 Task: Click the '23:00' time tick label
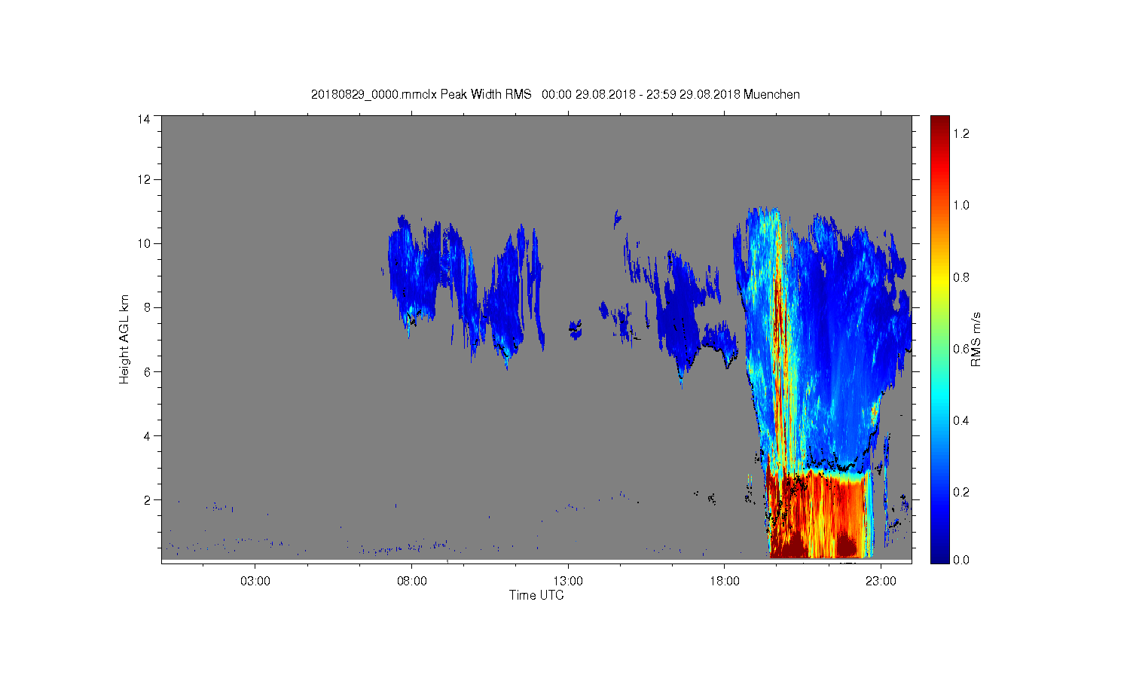(x=881, y=582)
